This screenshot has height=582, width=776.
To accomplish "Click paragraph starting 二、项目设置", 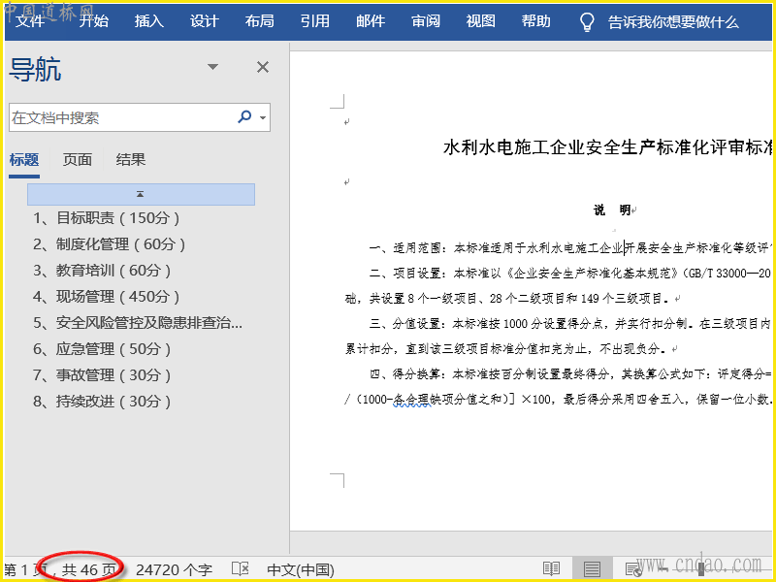I will [560, 285].
